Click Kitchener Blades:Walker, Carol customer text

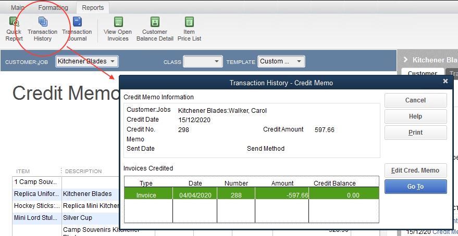pyautogui.click(x=222, y=111)
